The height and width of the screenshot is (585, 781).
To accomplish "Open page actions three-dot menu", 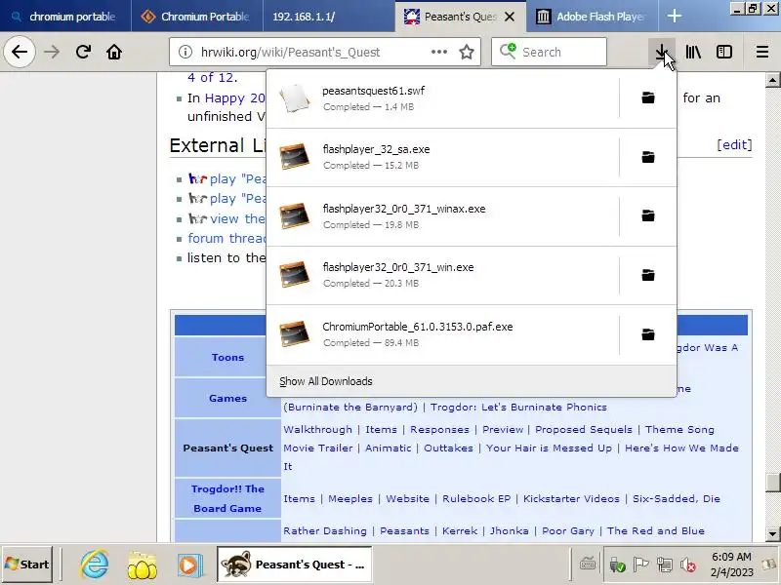I will click(438, 52).
